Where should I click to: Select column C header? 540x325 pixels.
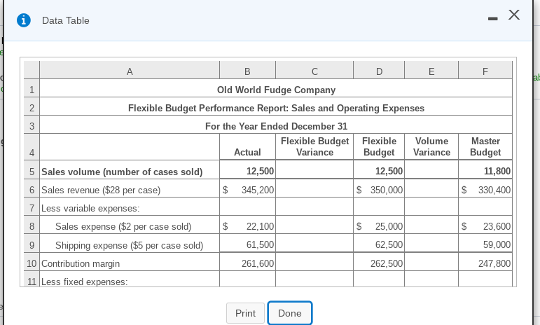click(314, 71)
